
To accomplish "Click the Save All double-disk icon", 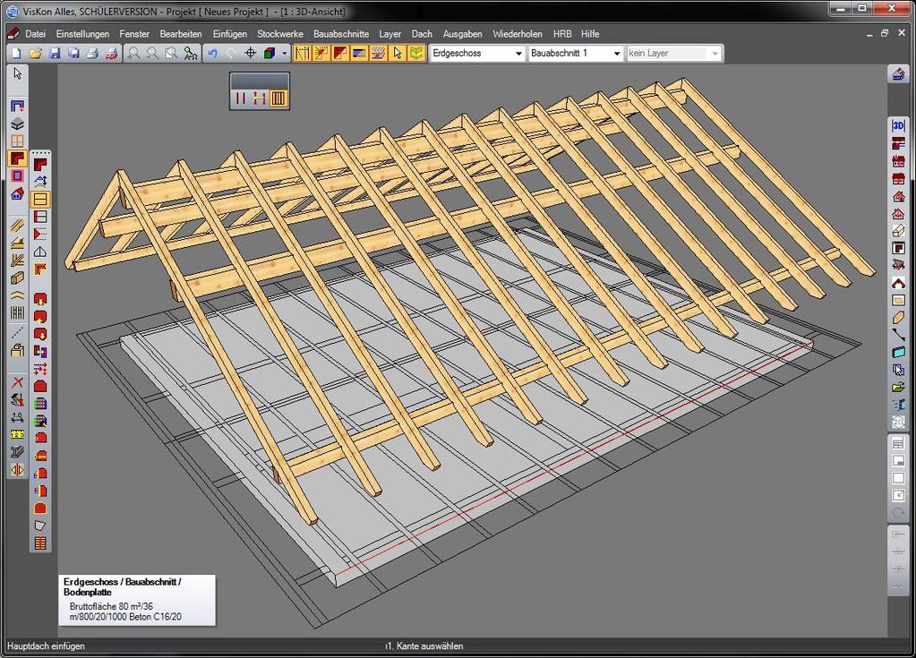I will (73, 54).
